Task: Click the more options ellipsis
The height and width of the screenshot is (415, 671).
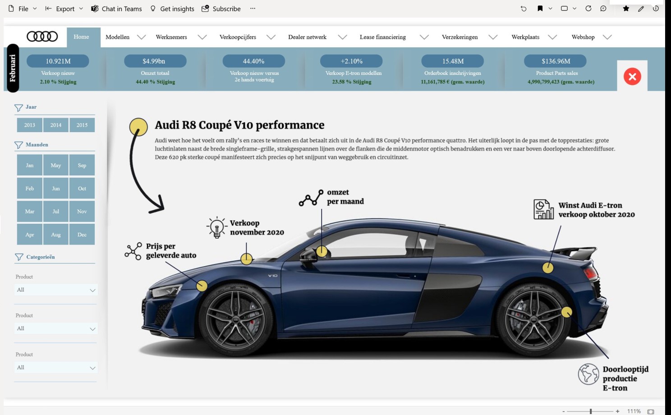Action: (253, 9)
